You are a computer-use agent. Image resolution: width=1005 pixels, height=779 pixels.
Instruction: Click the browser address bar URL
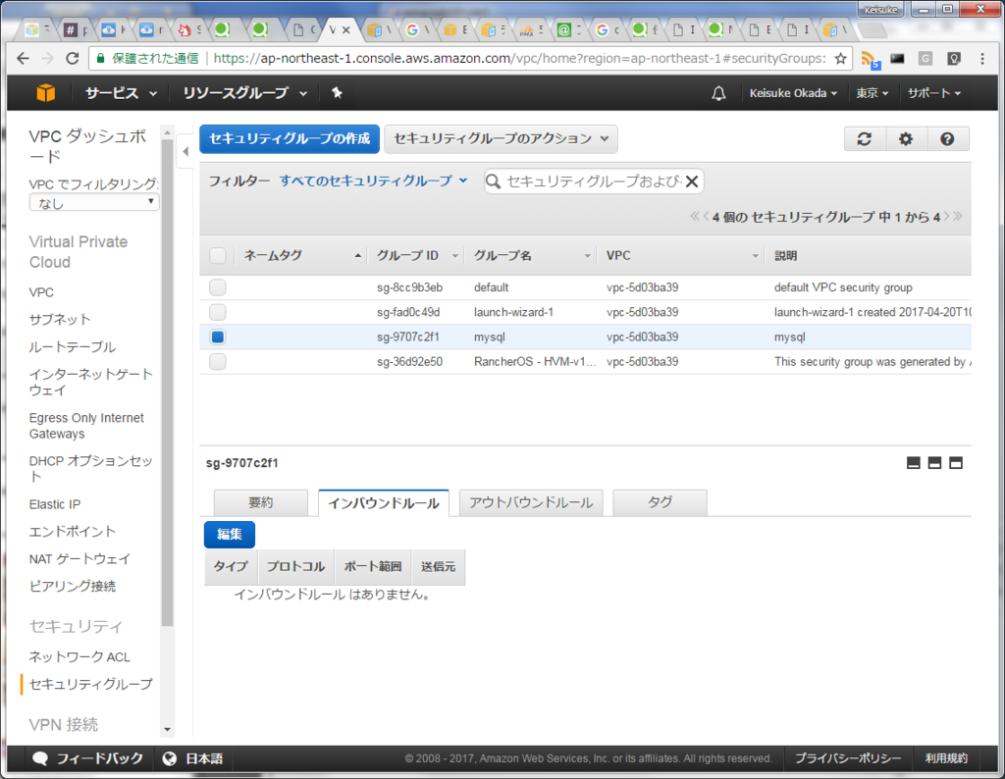pos(519,58)
